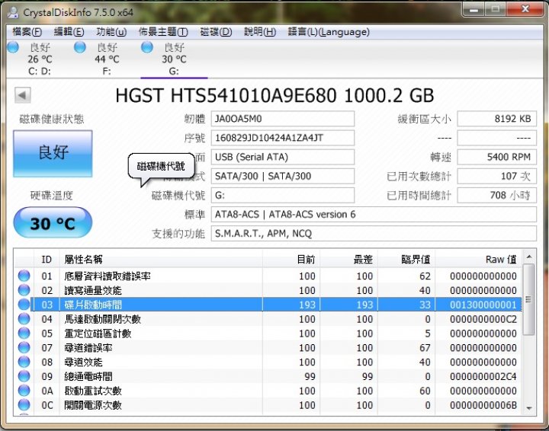The image size is (549, 431).
Task: Click status orb icon of attribute 08
Action: [24, 362]
